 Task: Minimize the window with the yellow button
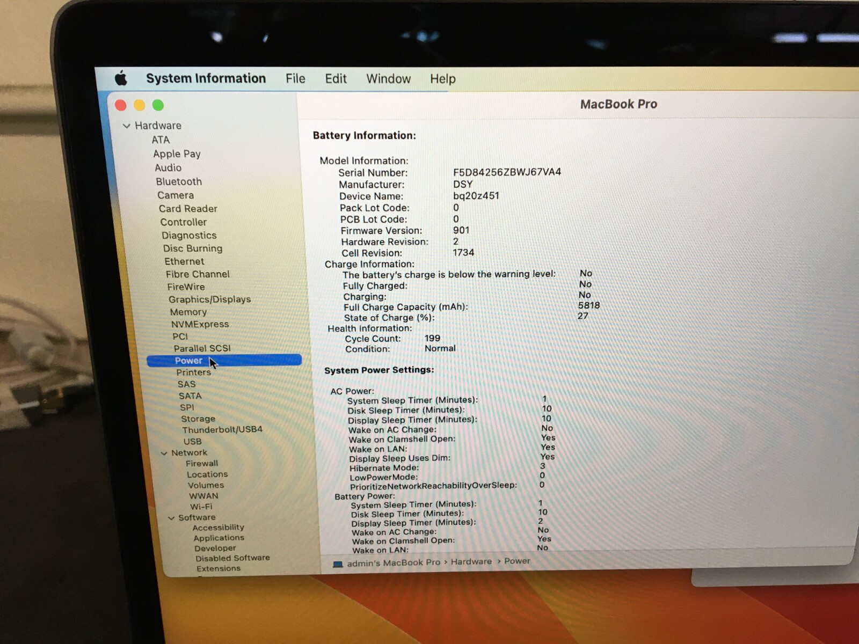140,105
